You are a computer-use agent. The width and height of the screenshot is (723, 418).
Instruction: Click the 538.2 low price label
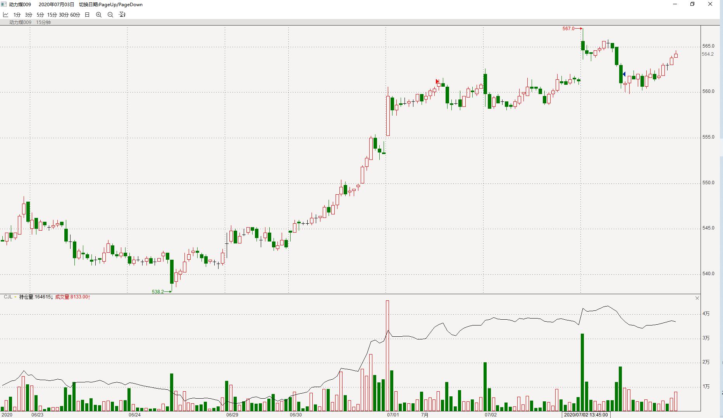pyautogui.click(x=158, y=292)
